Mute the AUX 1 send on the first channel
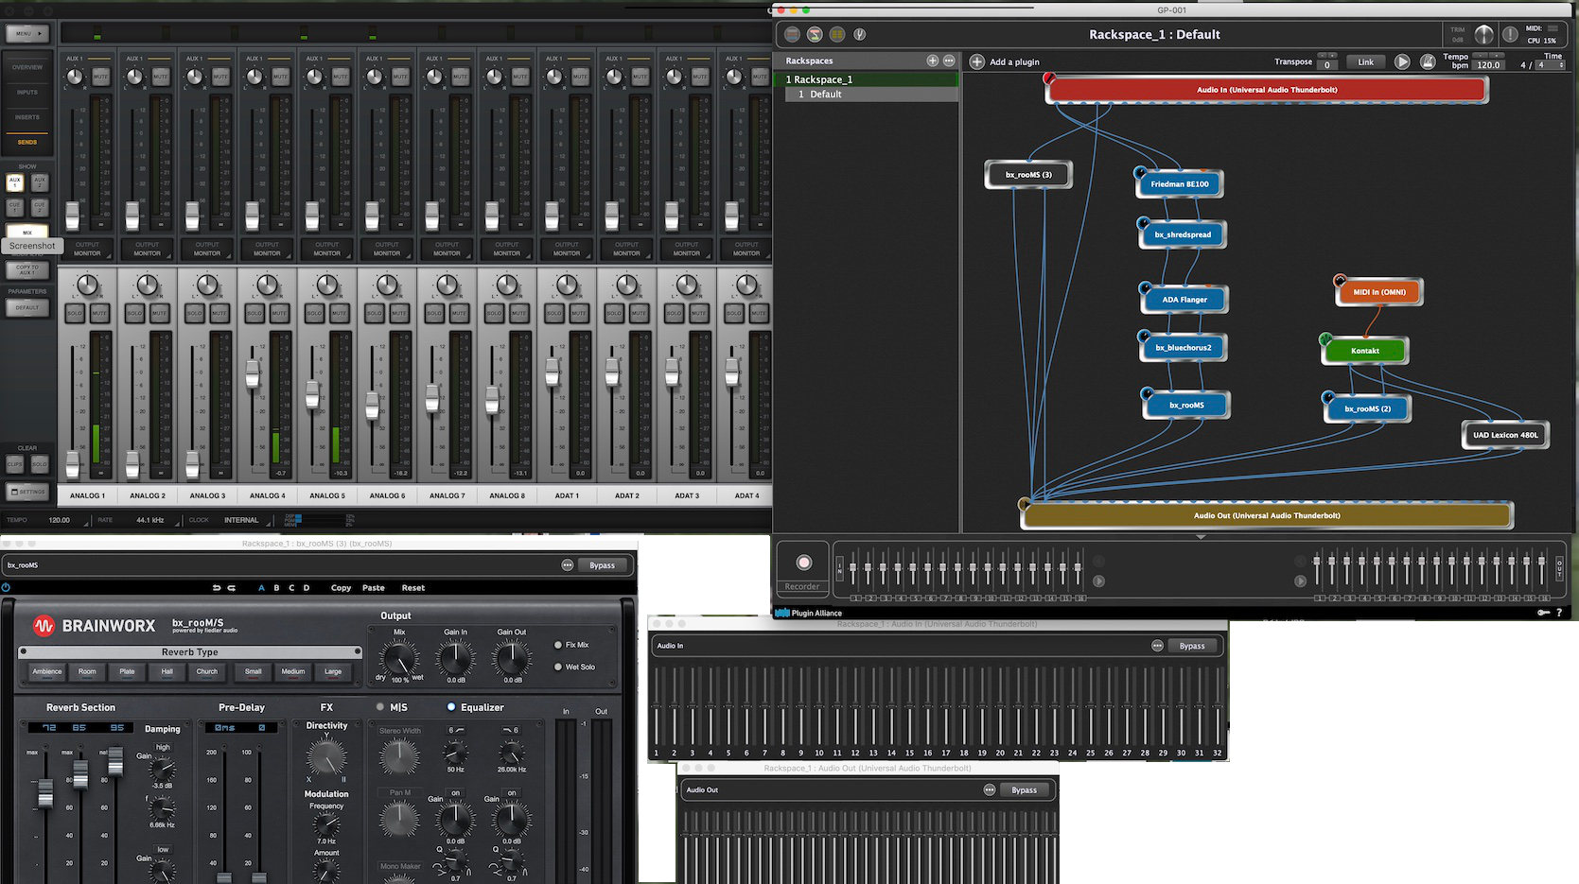 [x=101, y=76]
